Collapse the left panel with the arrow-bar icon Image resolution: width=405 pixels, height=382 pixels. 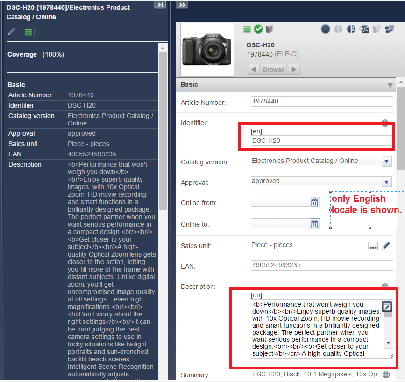click(x=160, y=4)
